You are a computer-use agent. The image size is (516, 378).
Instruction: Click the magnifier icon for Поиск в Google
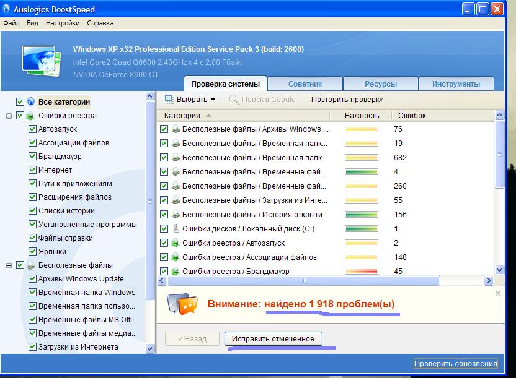click(234, 100)
